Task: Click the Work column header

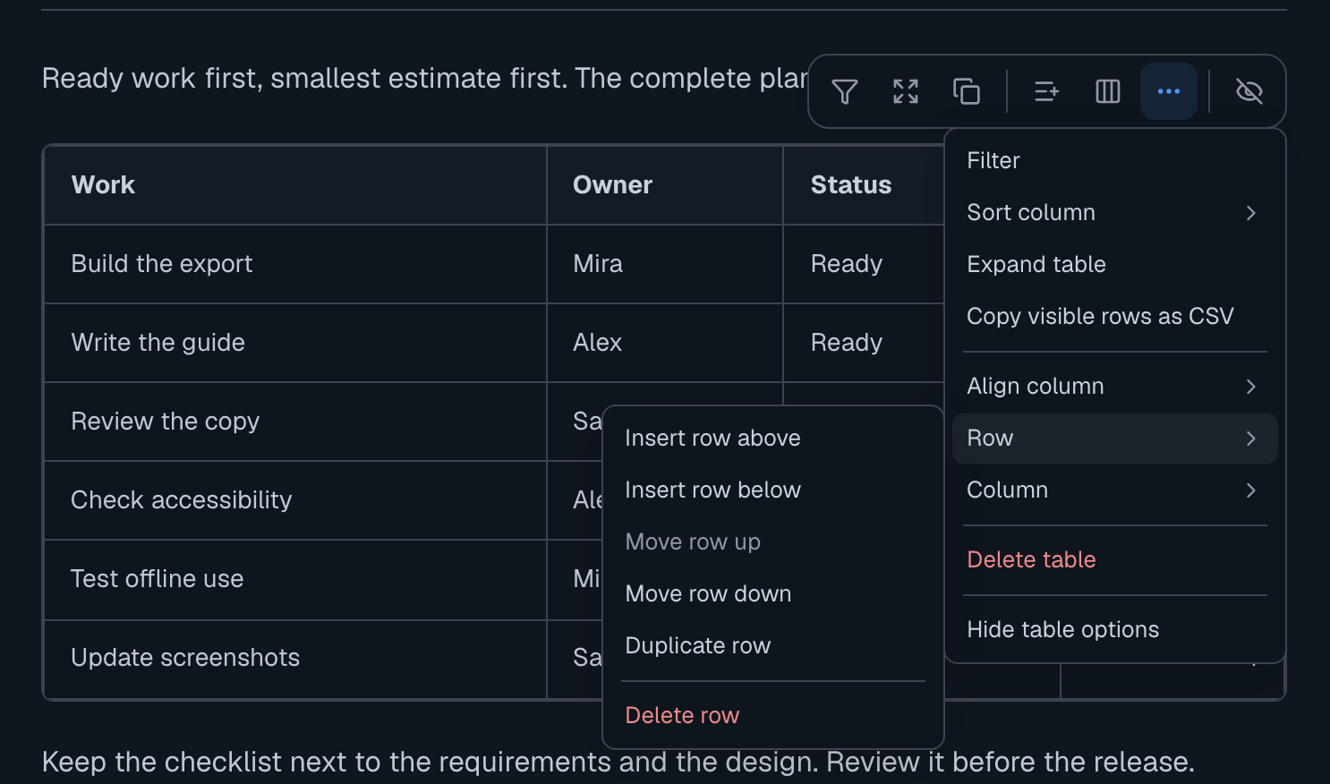Action: (295, 185)
